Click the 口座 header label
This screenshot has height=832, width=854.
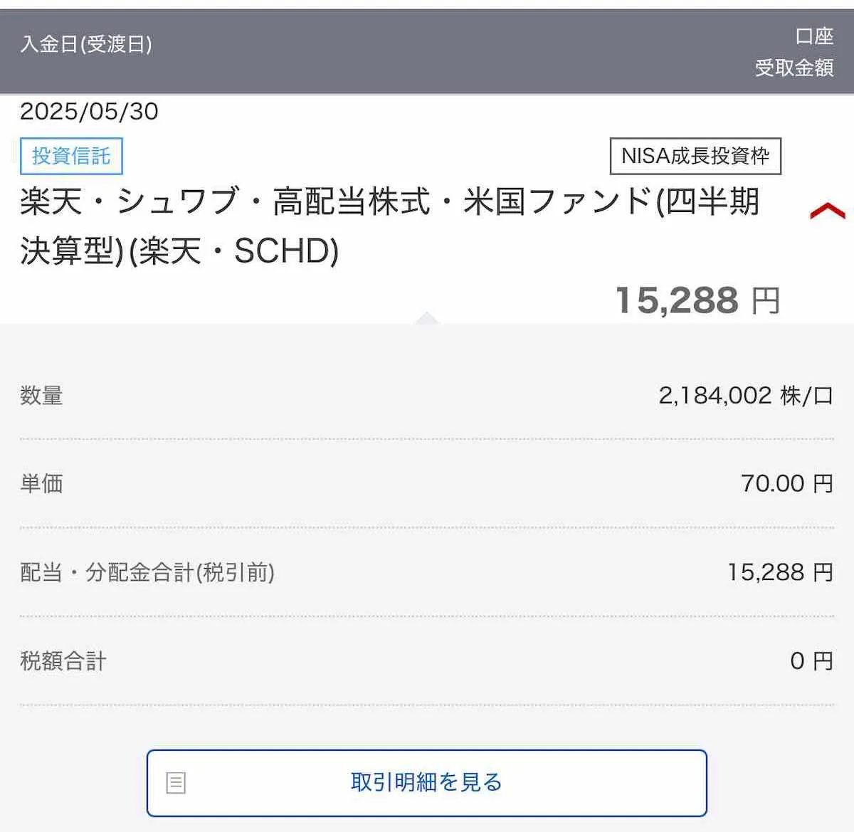click(813, 36)
